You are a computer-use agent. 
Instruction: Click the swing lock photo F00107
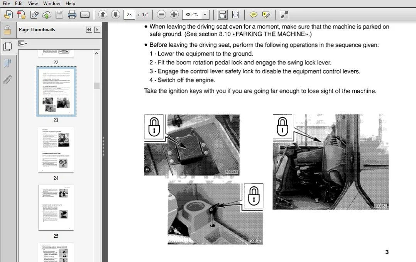pos(215,214)
